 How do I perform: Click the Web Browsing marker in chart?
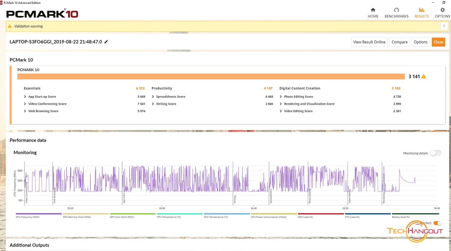[x=54, y=196]
